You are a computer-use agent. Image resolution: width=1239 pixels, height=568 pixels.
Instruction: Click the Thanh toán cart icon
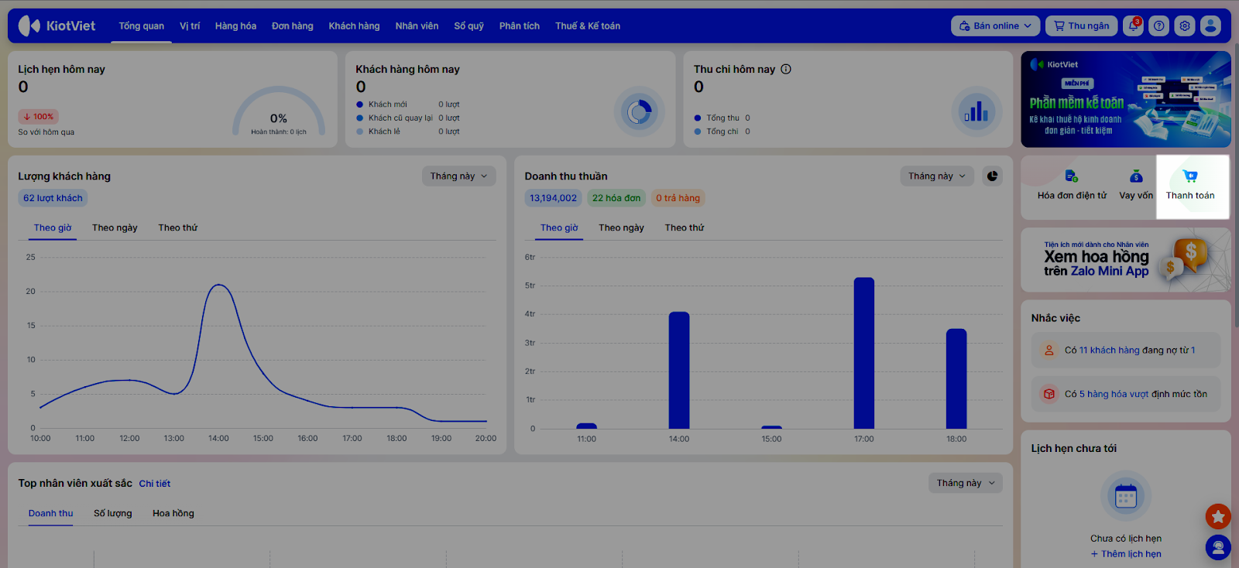(x=1190, y=176)
